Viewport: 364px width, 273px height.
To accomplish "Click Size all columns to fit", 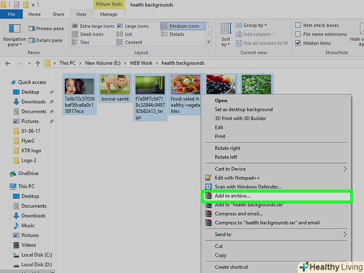I will [x=261, y=43].
